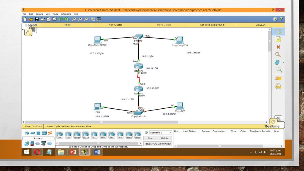Open the Options menu
Image resolution: width=304 pixels, height=171 pixels.
39,14
